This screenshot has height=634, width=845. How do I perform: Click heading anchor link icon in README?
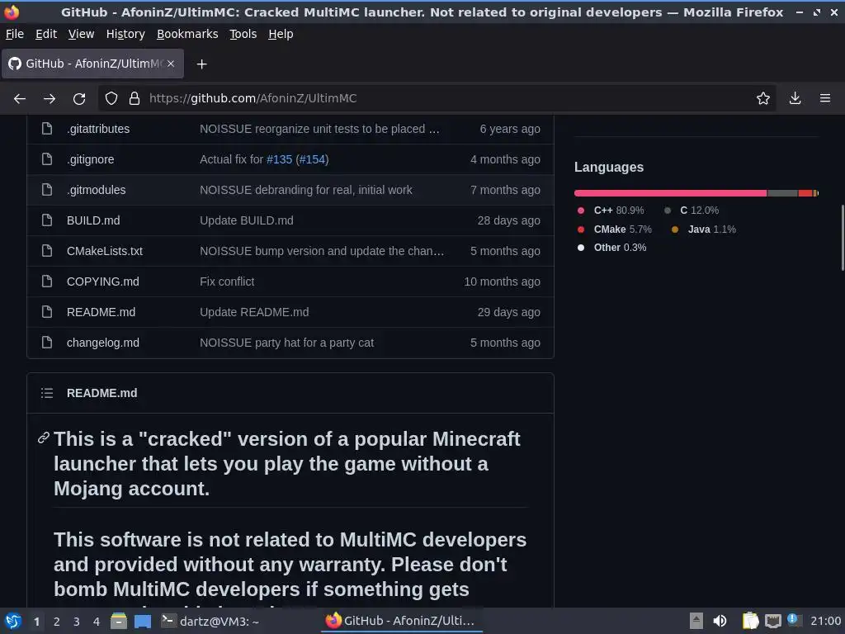tap(44, 438)
